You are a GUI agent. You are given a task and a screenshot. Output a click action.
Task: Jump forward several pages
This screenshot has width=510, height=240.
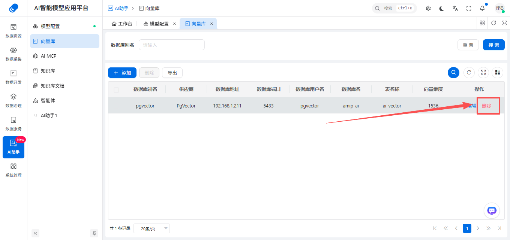point(489,228)
